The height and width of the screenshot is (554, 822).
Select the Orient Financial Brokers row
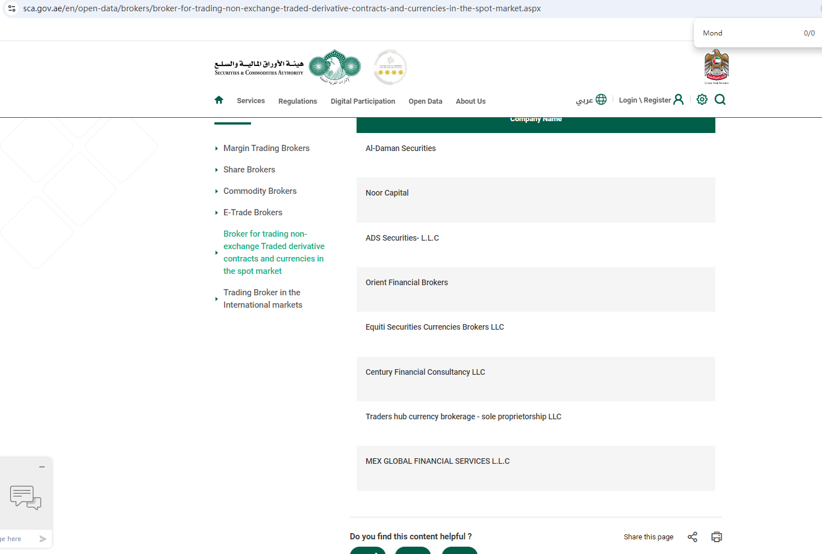tap(536, 290)
